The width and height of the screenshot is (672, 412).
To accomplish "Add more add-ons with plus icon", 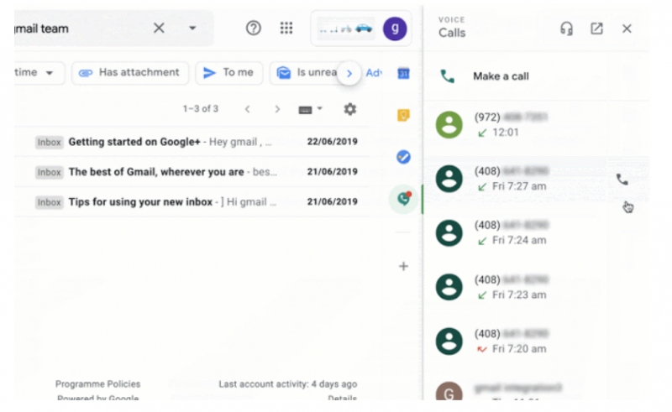I will [403, 266].
